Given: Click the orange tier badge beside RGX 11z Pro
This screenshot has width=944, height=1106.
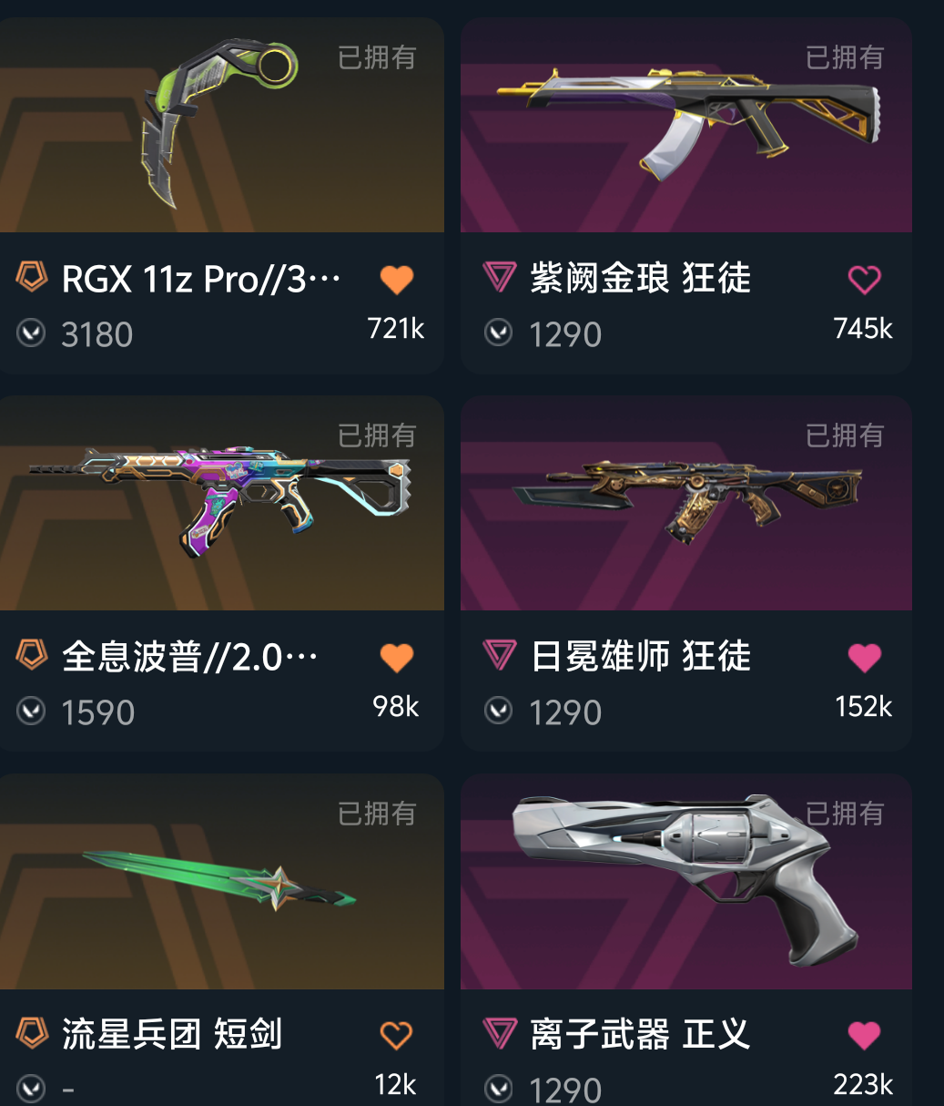Looking at the screenshot, I should tap(32, 277).
